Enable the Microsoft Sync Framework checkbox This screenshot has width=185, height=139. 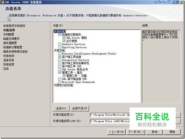pyautogui.click(x=60, y=82)
